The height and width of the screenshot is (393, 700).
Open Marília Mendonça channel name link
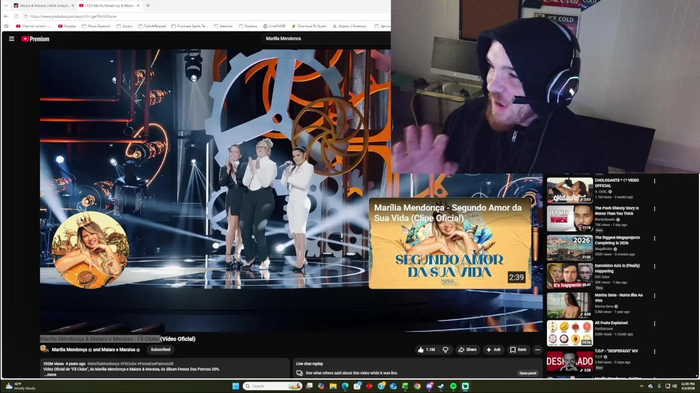[69, 350]
